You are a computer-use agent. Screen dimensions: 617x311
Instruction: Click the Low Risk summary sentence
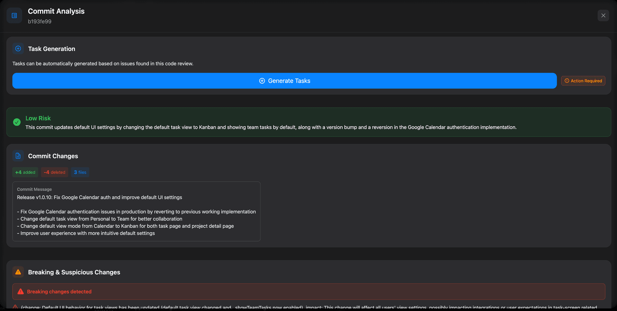pyautogui.click(x=271, y=127)
